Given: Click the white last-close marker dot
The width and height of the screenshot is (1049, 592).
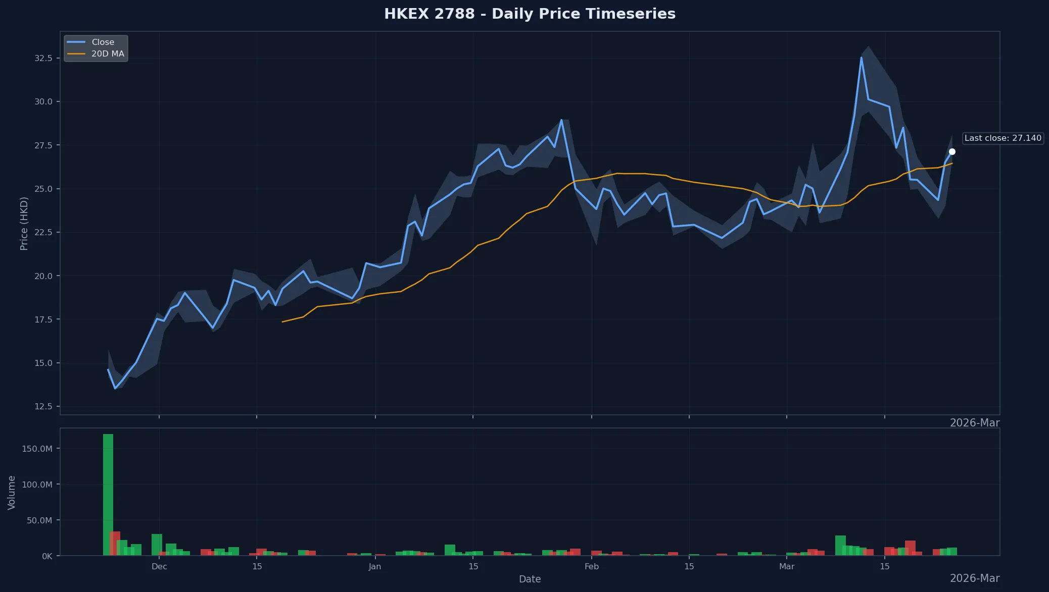Looking at the screenshot, I should point(952,151).
